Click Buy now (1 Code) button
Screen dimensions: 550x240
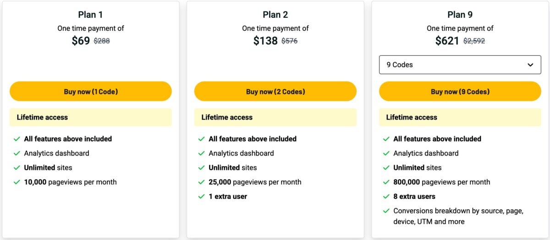(91, 92)
